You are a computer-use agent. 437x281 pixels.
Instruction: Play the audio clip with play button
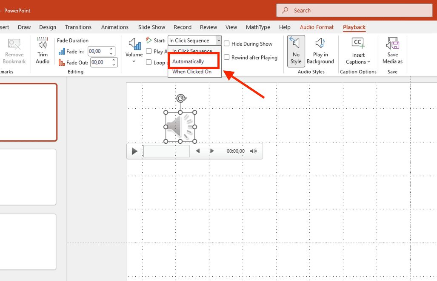pyautogui.click(x=134, y=151)
